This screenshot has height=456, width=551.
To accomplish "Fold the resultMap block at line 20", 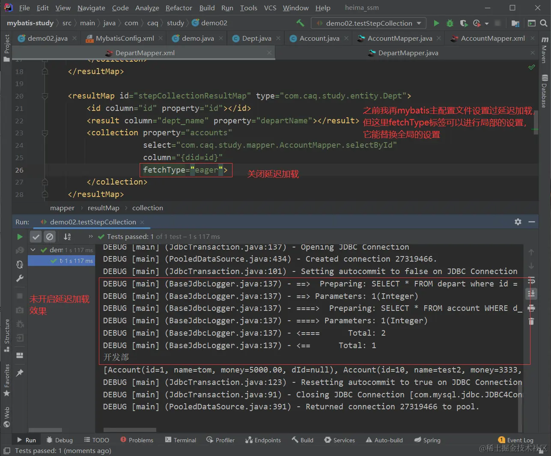I will (45, 96).
